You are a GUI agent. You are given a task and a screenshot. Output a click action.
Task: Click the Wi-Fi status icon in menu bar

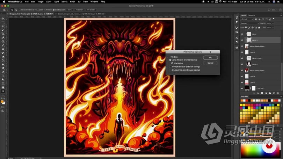click(220, 2)
